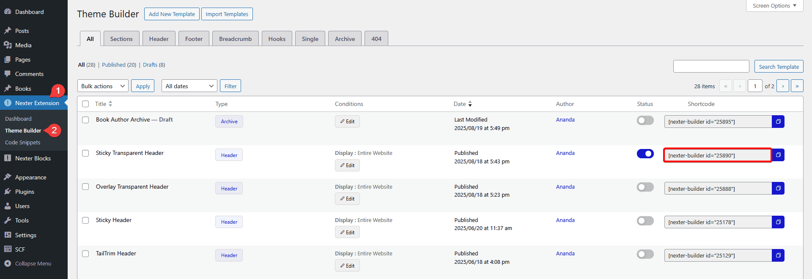812x279 pixels.
Task: Enable status toggle for TailTrim Header
Action: [645, 255]
